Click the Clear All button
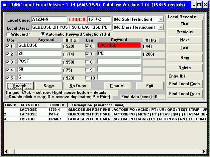This screenshot has width=210, height=157. pos(118,86)
